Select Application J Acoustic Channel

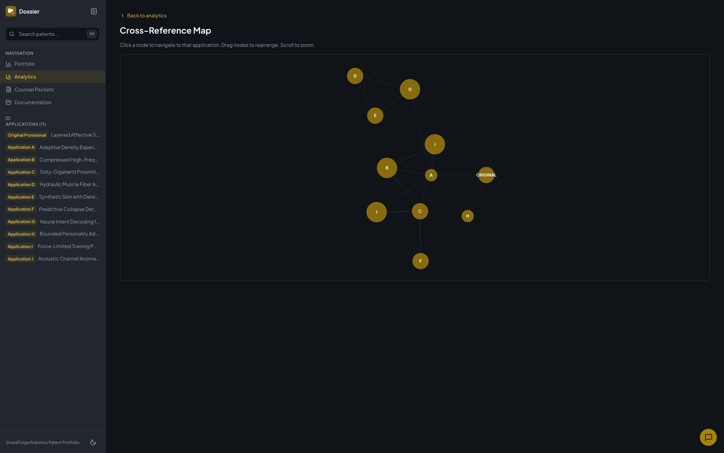pyautogui.click(x=52, y=259)
